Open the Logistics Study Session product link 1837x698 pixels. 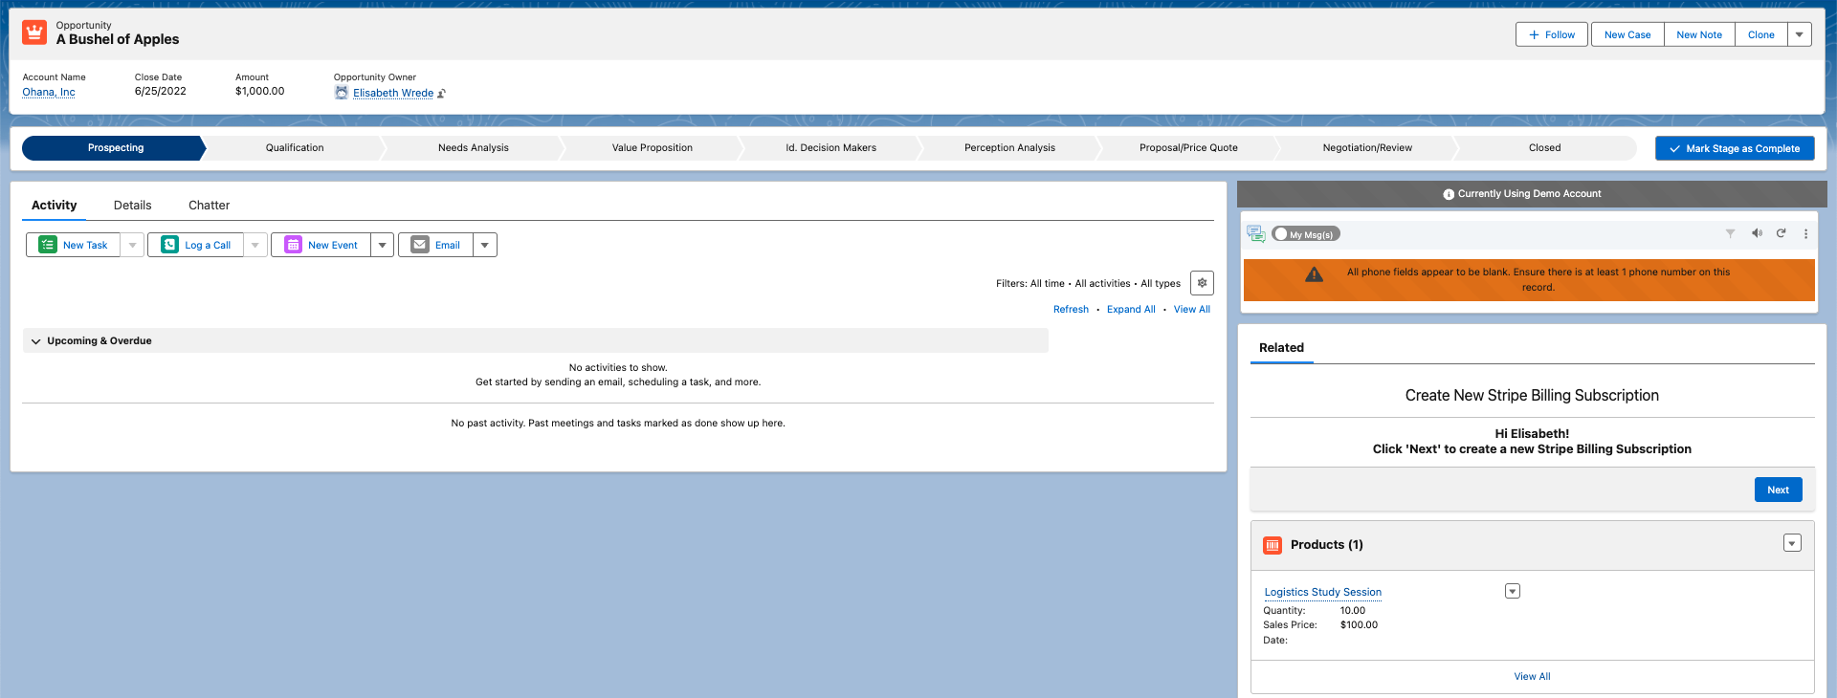pos(1323,593)
